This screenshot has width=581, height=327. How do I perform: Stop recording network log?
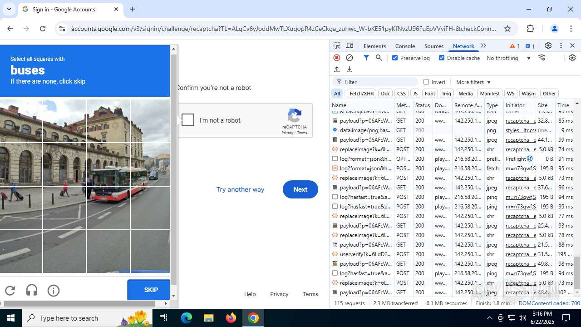click(337, 58)
